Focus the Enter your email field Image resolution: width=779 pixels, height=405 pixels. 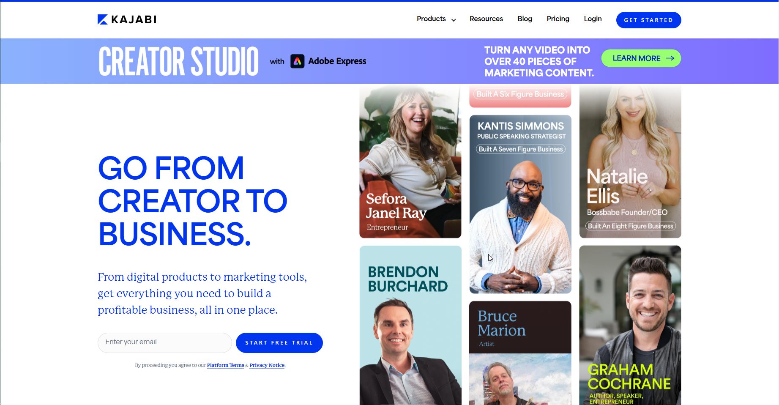click(x=164, y=343)
